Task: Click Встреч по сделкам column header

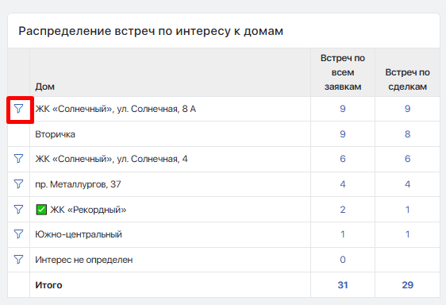Action: tap(407, 79)
